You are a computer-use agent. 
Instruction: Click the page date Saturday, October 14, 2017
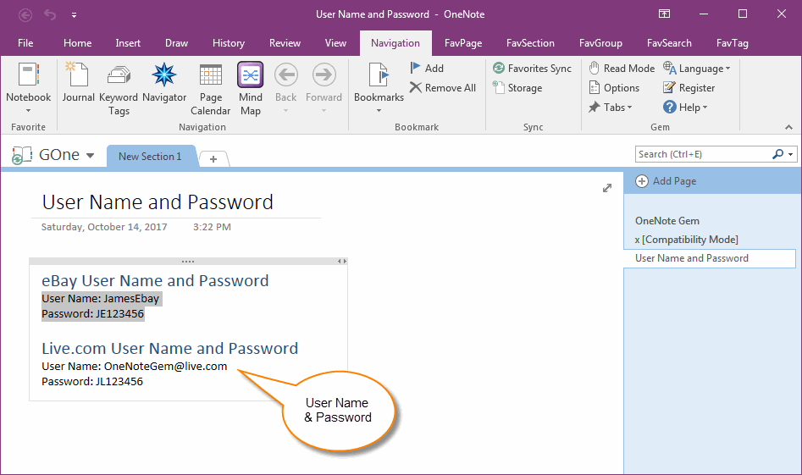(x=104, y=227)
